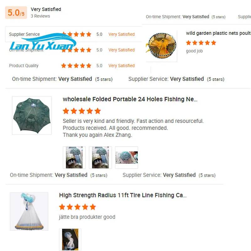
Task: Click stars under 24 Holes Fishing Net
Action: [x=82, y=111]
